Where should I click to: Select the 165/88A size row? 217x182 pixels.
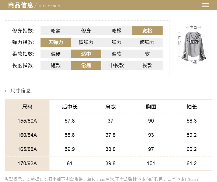pyautogui.click(x=27, y=149)
